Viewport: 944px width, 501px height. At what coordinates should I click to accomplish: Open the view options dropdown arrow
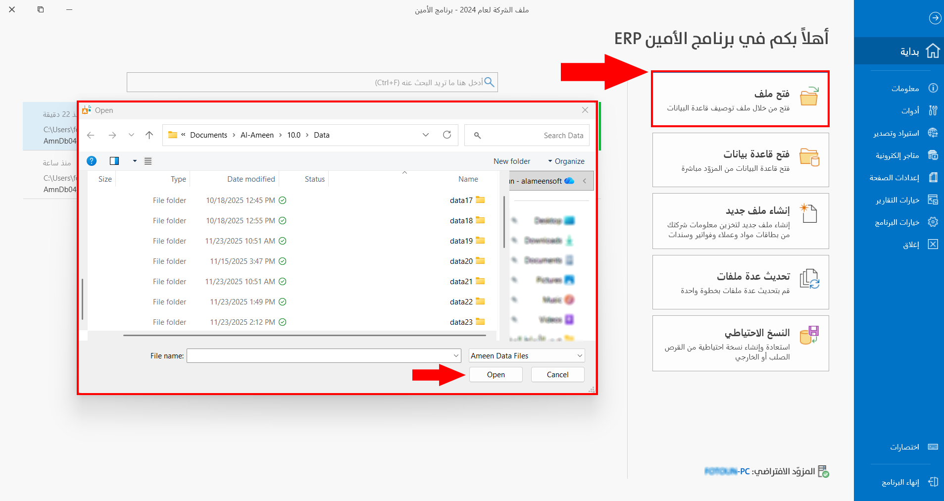[x=135, y=161]
